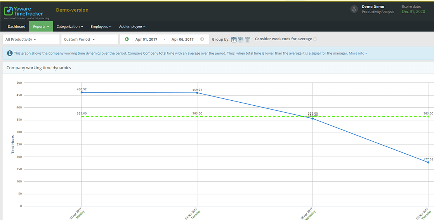The image size is (434, 220).
Task: Click the 459:22 Tuesday data point
Action: (x=197, y=93)
